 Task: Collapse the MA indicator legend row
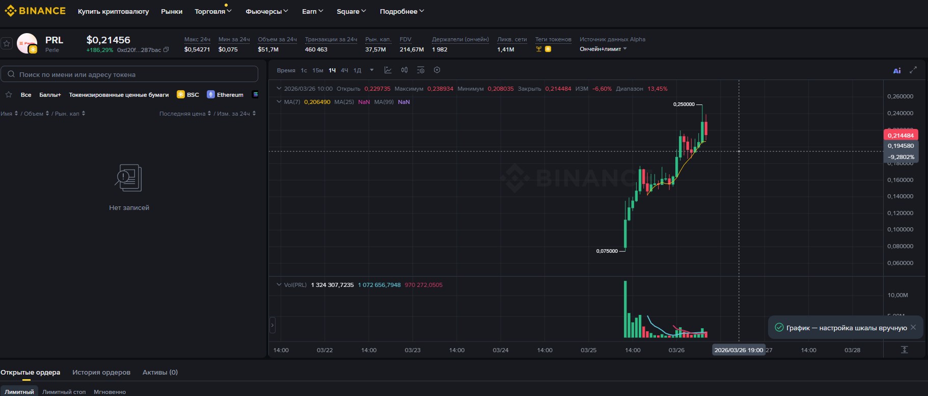pyautogui.click(x=279, y=102)
